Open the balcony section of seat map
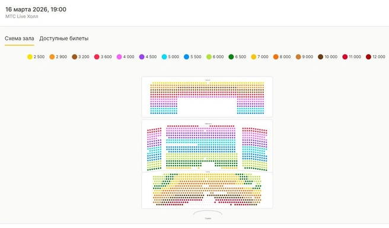The height and width of the screenshot is (228, 389). [x=207, y=97]
